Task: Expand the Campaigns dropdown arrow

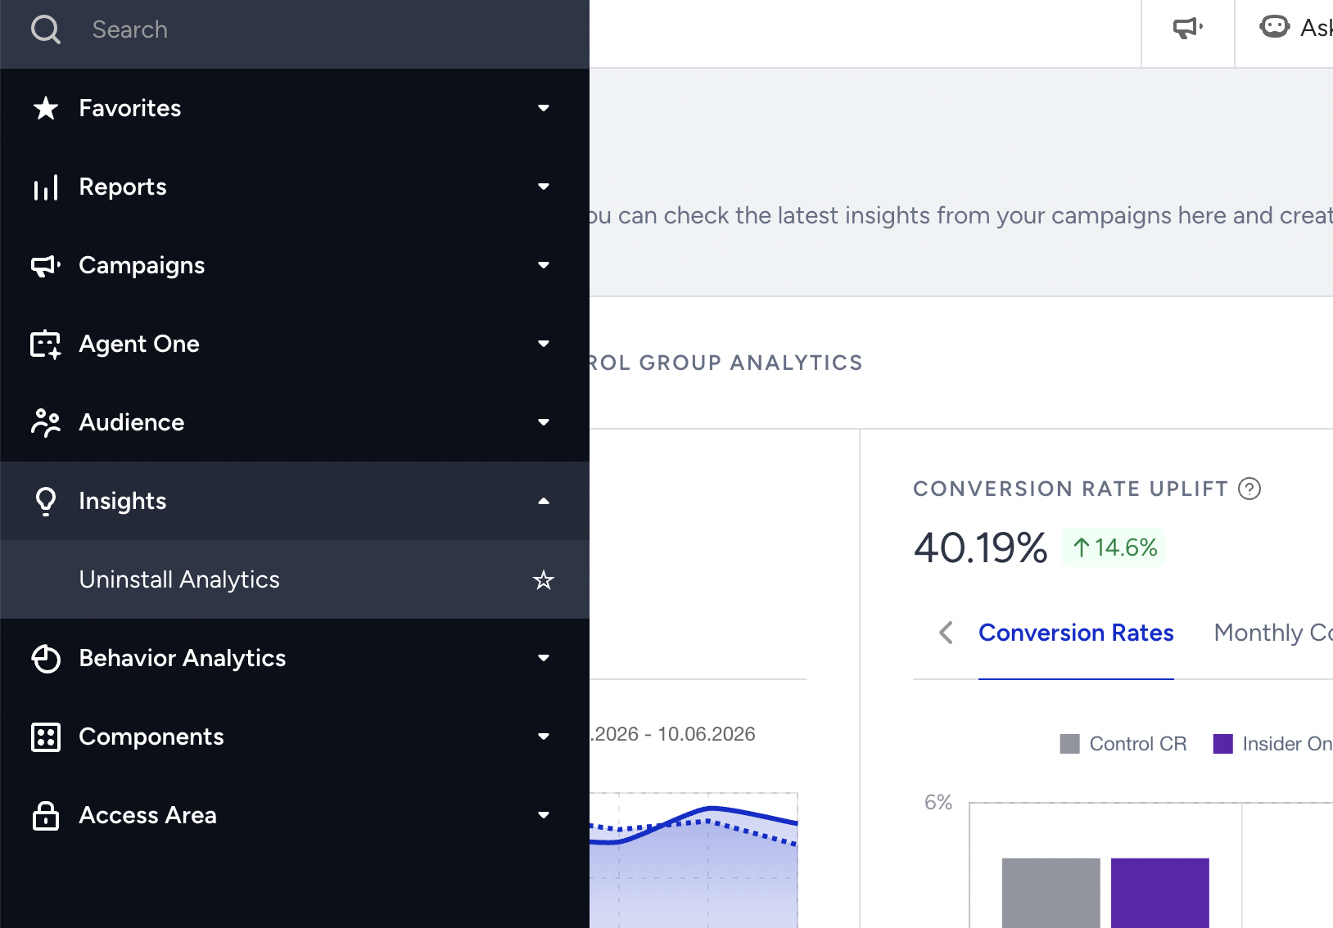Action: [x=544, y=265]
